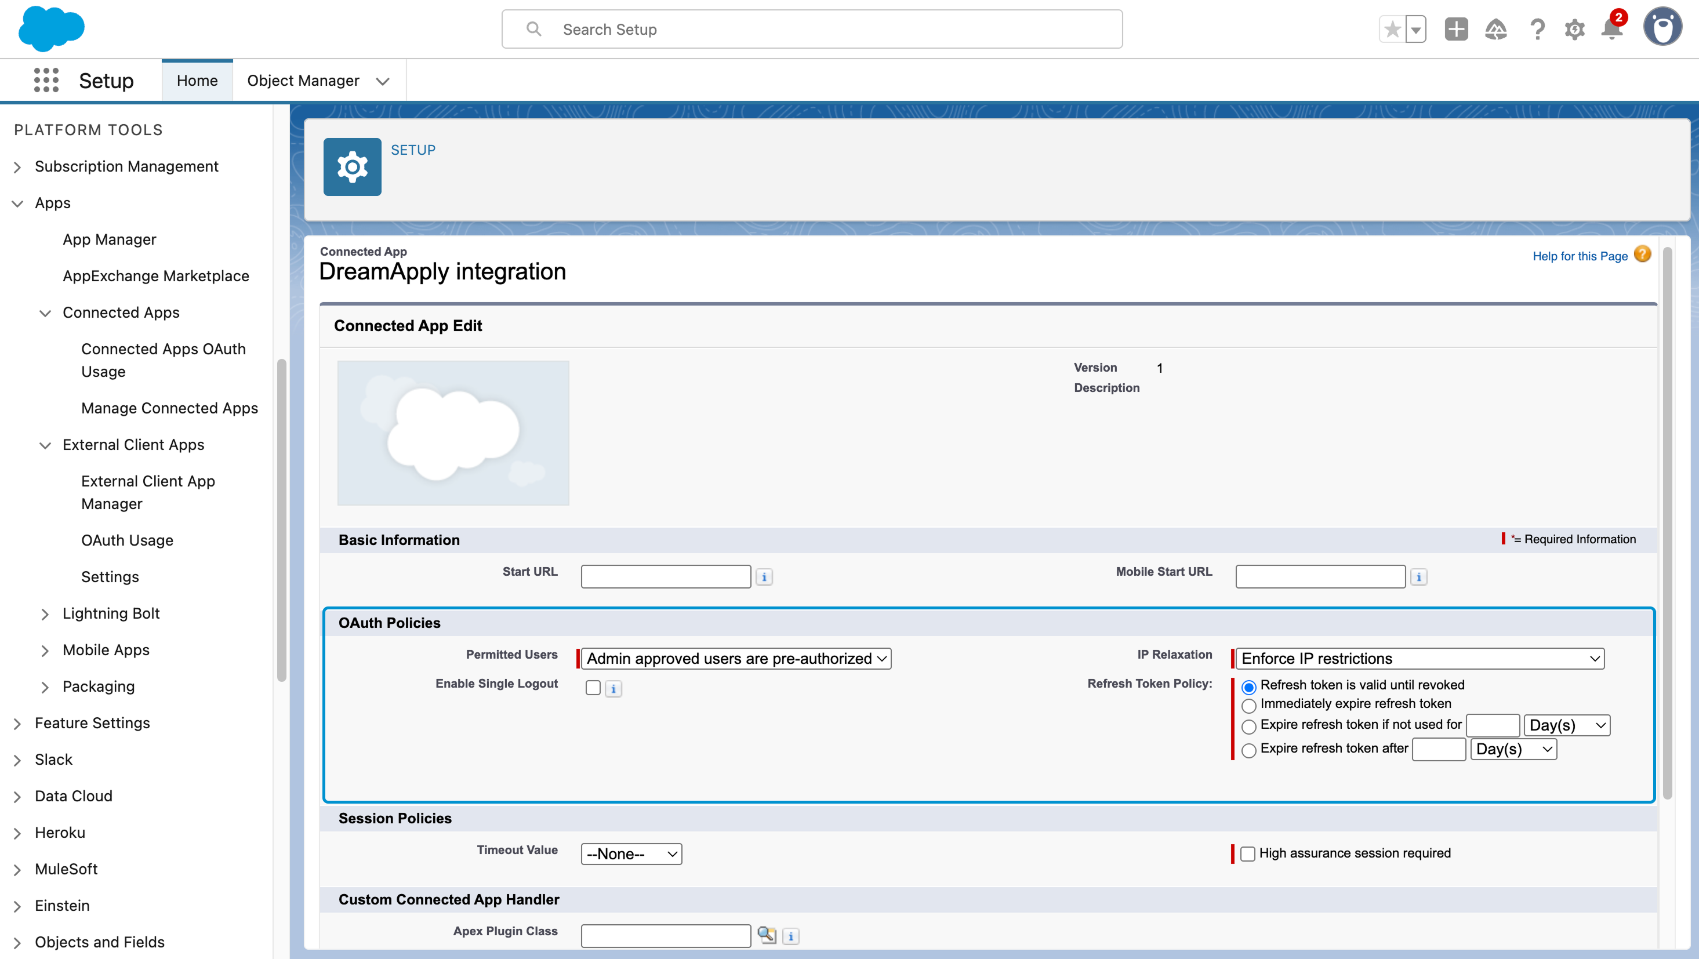Image resolution: width=1699 pixels, height=959 pixels.
Task: Open App Manager in sidebar
Action: pos(110,239)
